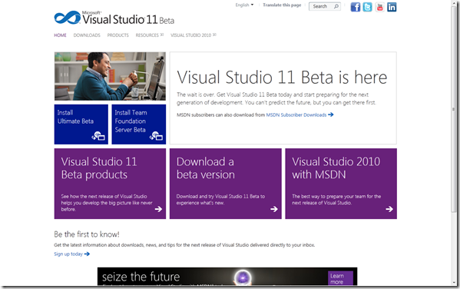Viewport: 460px width, 289px height.
Task: Click arrow on Visual Studio 11 Beta products tile
Action: [x=158, y=209]
